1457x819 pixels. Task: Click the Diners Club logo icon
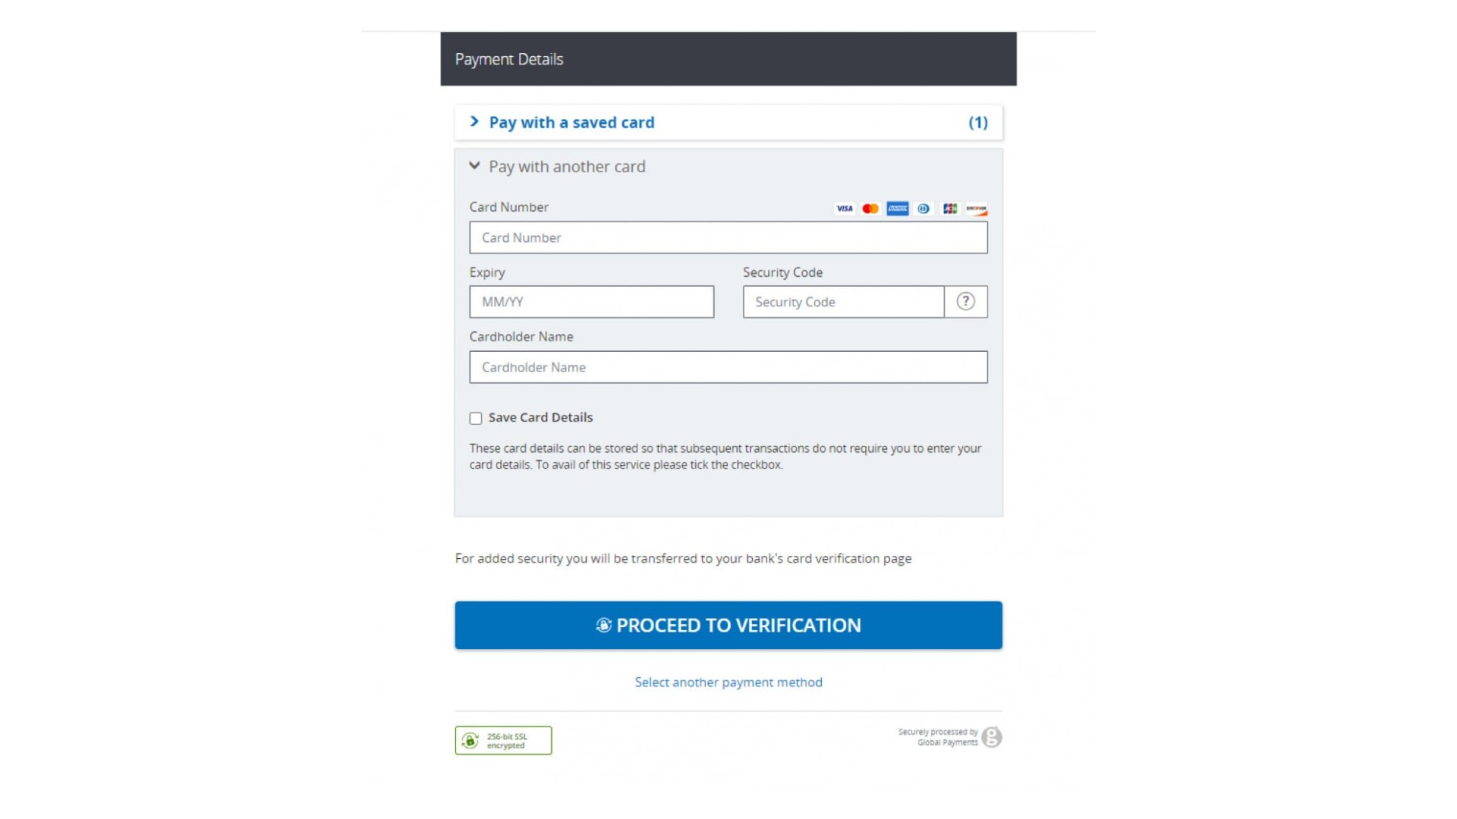924,209
